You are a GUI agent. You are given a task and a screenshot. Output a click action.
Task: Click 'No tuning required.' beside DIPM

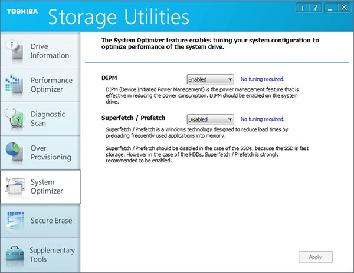pos(263,79)
